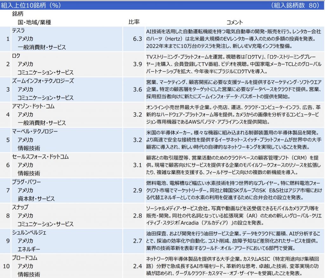
Task: Select the 比率 column header
Action: [134, 22]
